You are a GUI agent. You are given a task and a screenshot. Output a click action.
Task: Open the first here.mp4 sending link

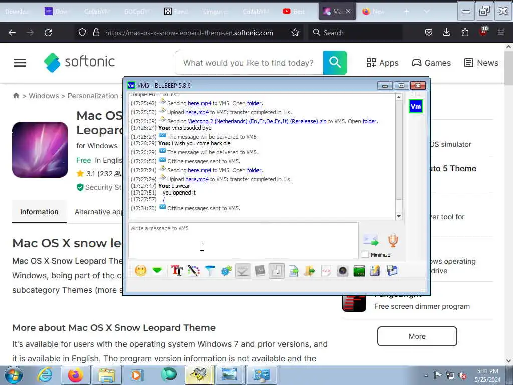point(199,103)
